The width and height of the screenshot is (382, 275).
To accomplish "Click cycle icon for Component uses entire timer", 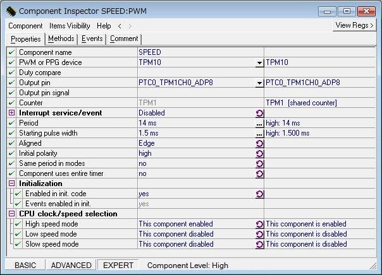I will 259,173.
